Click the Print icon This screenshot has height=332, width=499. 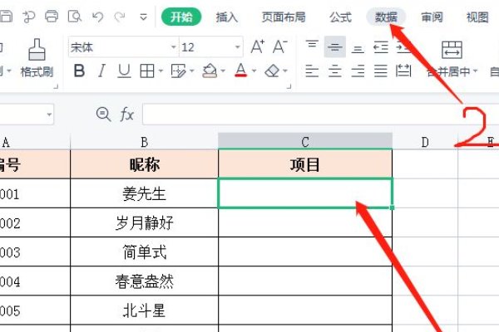[x=52, y=17]
